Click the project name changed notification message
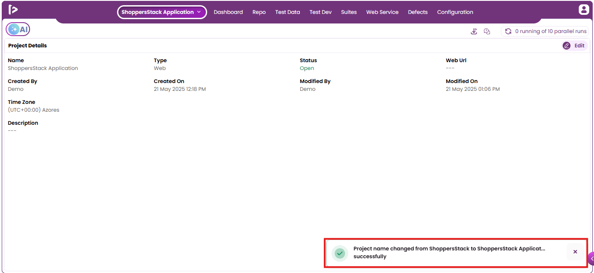This screenshot has width=594, height=273. click(x=449, y=253)
